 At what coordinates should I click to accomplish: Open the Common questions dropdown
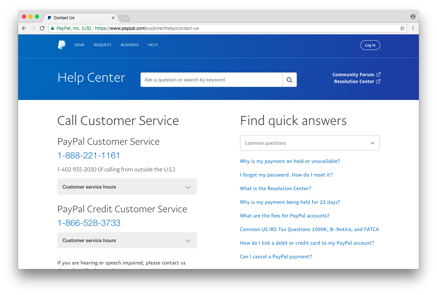tap(310, 143)
